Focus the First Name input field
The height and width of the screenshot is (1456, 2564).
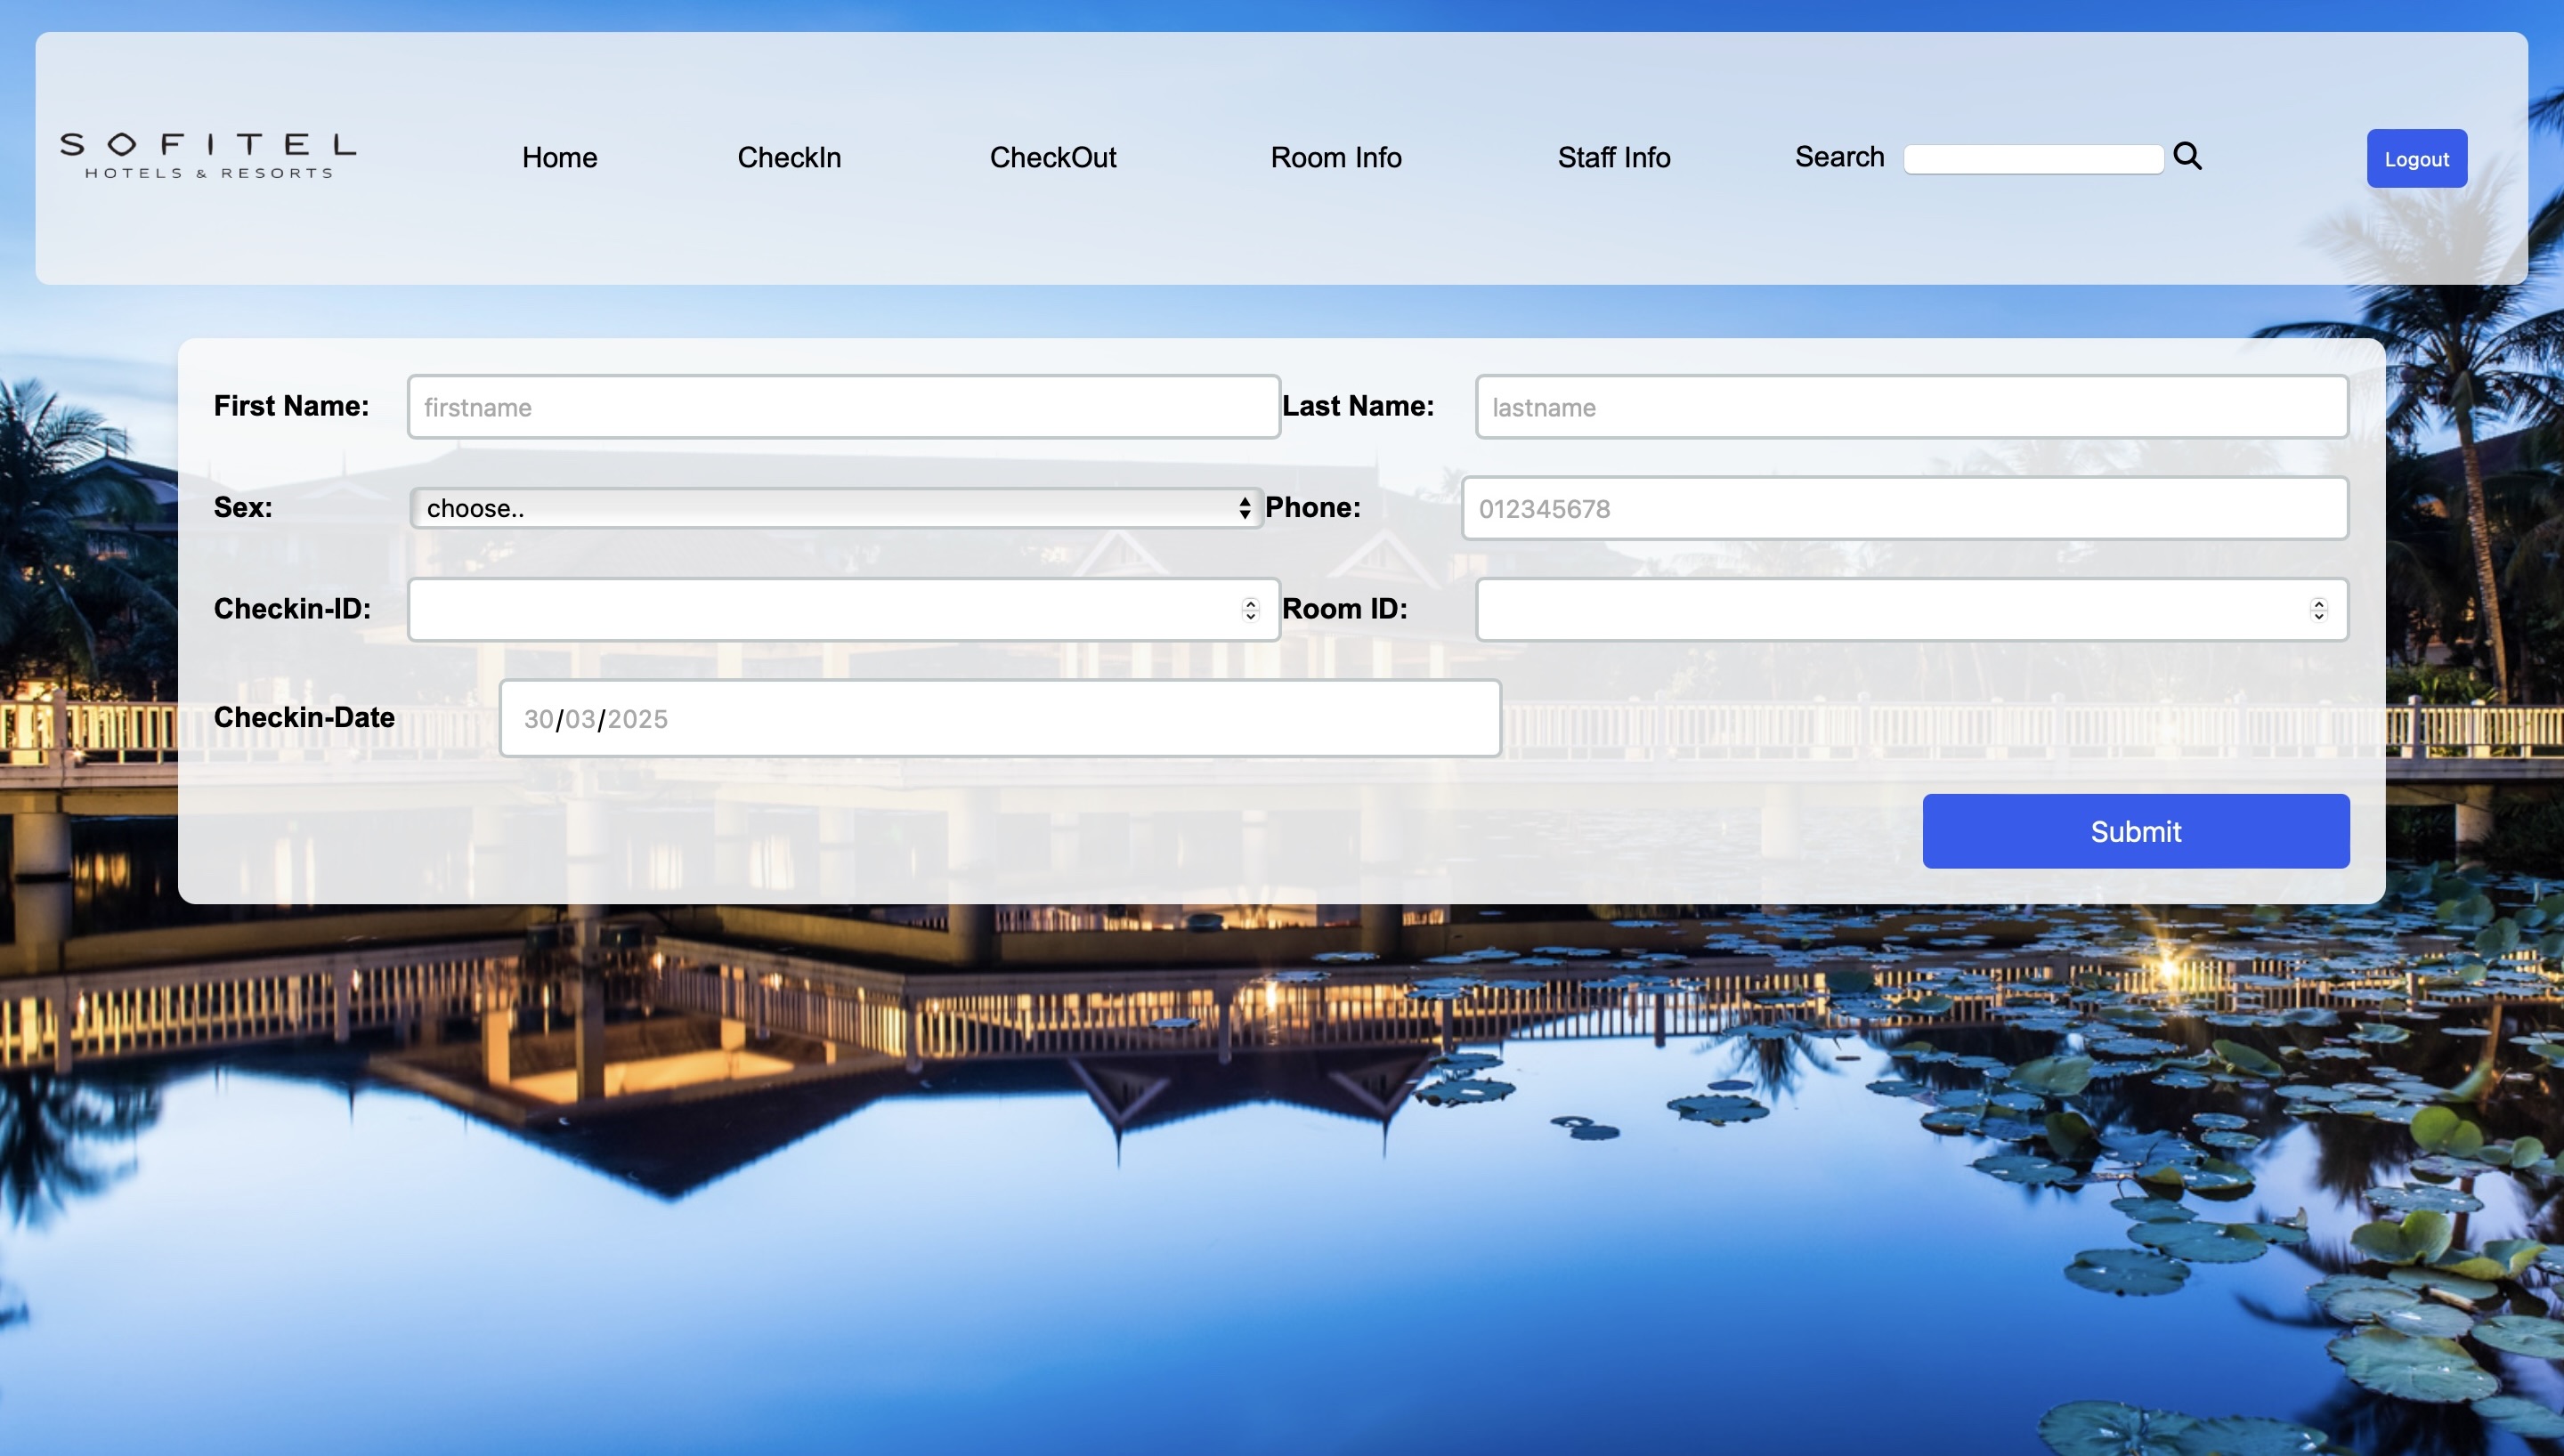click(x=843, y=407)
